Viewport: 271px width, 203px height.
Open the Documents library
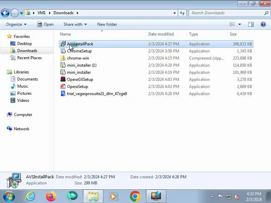click(x=27, y=79)
